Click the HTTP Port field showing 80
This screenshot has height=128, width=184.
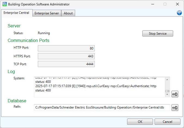(x=66, y=48)
